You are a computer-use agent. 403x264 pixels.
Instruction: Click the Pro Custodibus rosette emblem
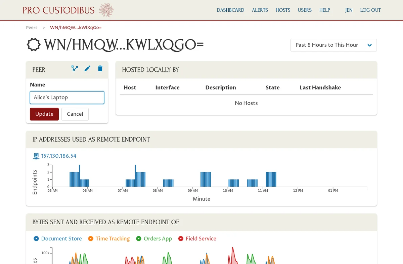(107, 10)
